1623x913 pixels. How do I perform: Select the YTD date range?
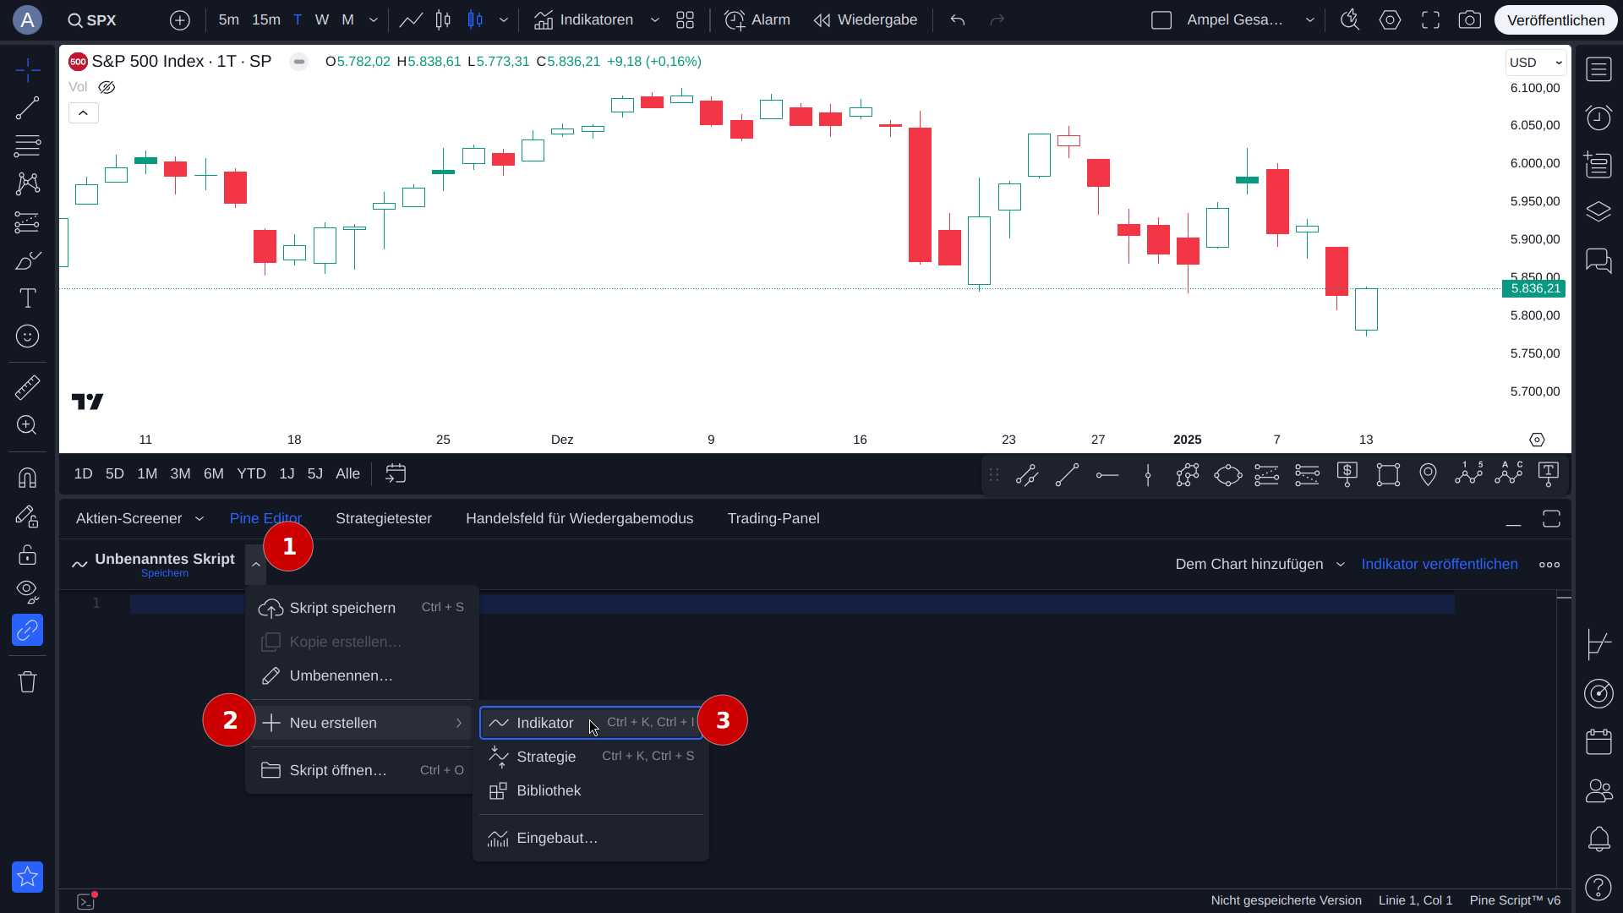[x=251, y=474]
